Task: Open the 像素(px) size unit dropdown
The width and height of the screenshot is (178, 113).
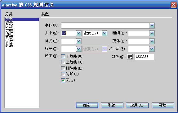Action: coord(104,33)
